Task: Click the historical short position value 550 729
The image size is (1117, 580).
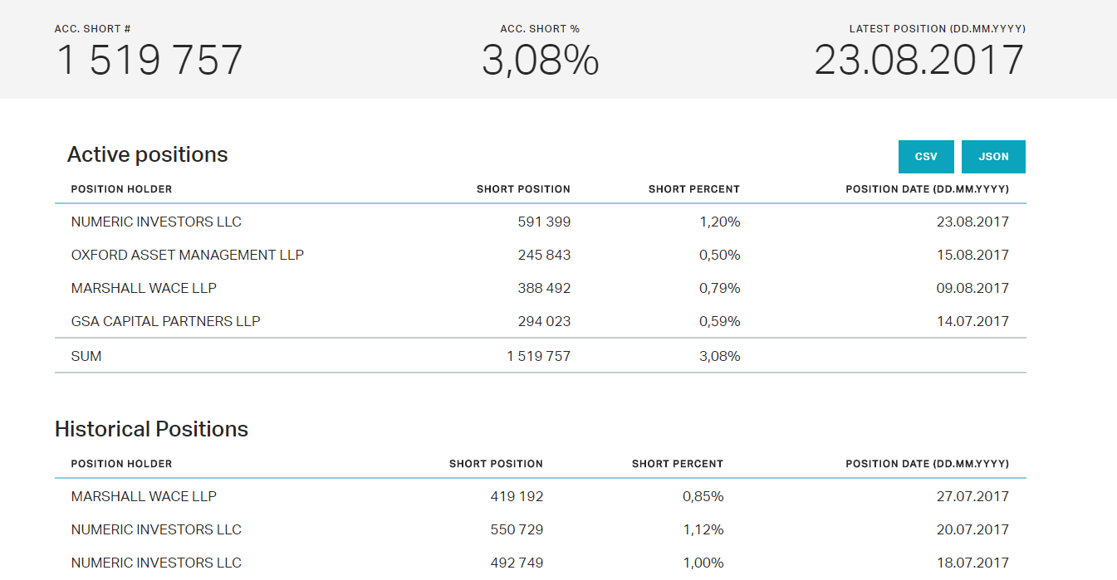Action: [x=517, y=530]
